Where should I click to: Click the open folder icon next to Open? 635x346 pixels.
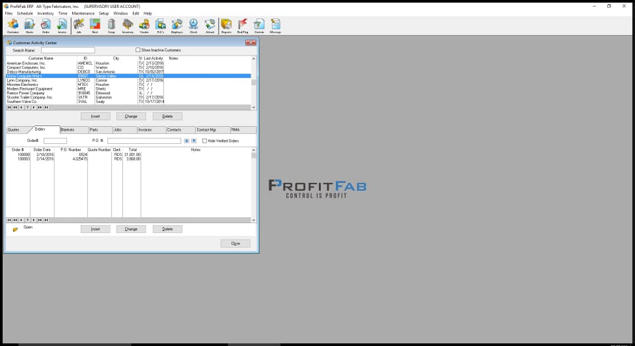tap(15, 230)
